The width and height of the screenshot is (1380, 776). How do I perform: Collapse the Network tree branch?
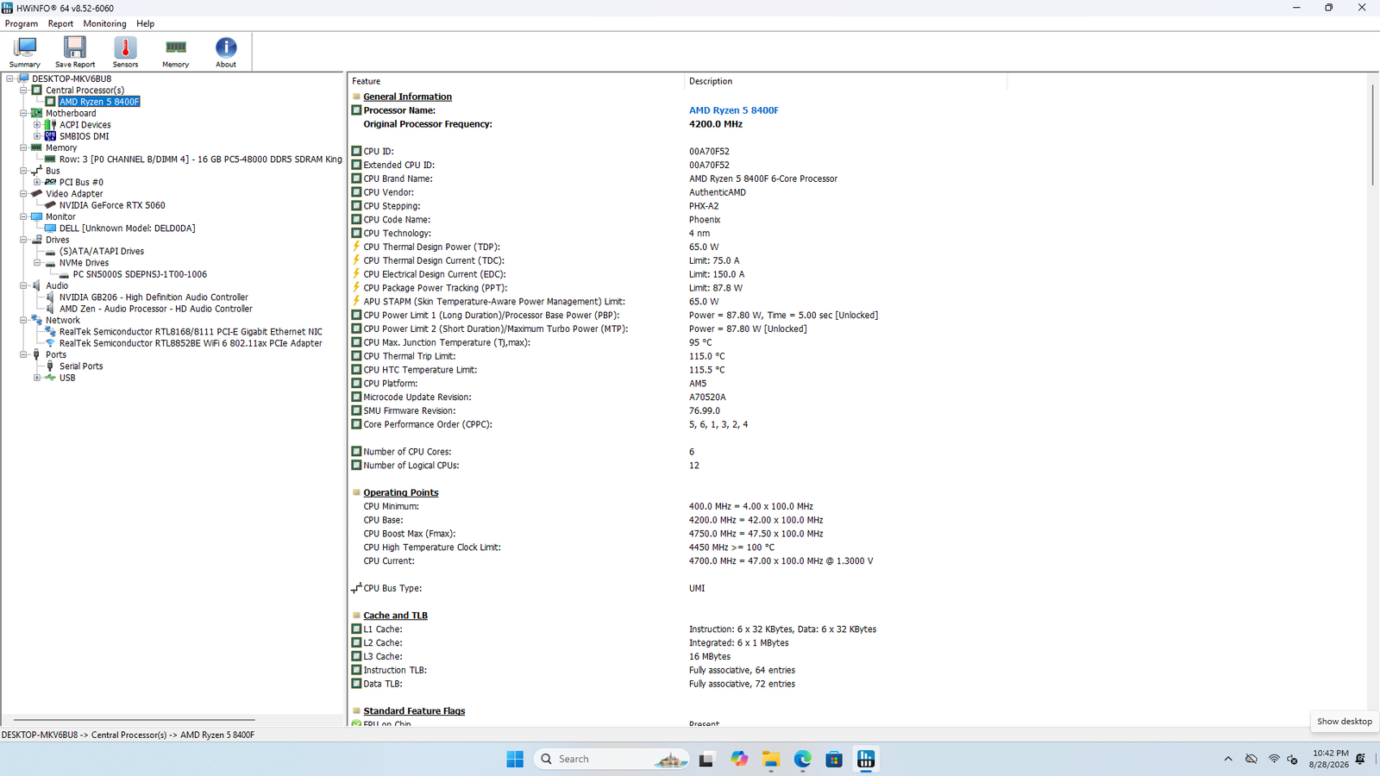tap(23, 320)
